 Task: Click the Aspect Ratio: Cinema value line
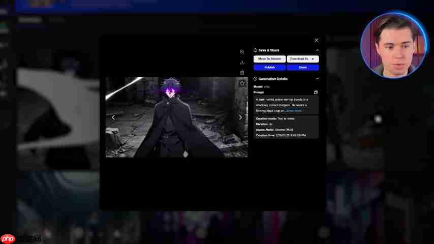[274, 130]
